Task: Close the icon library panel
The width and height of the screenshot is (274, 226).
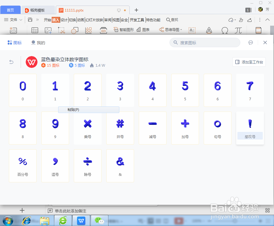Action: (x=265, y=42)
